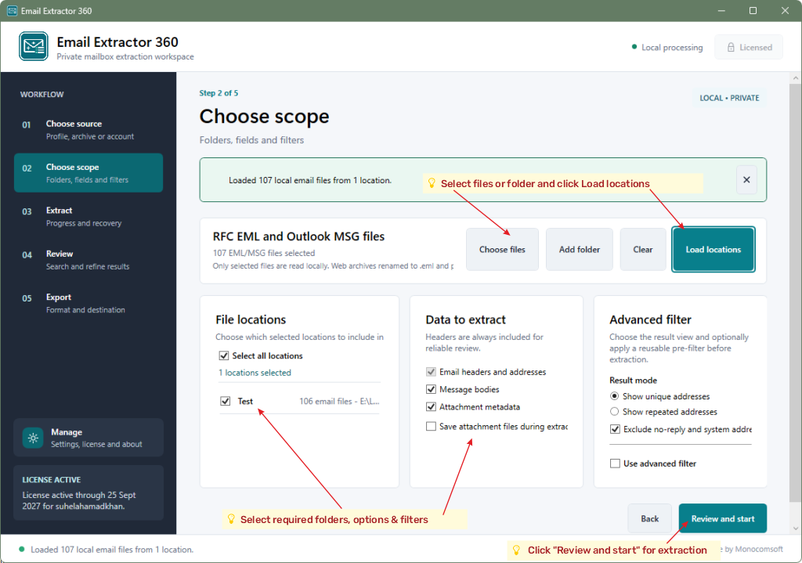Click the scrollbar up arrow
This screenshot has height=563, width=802.
796,78
